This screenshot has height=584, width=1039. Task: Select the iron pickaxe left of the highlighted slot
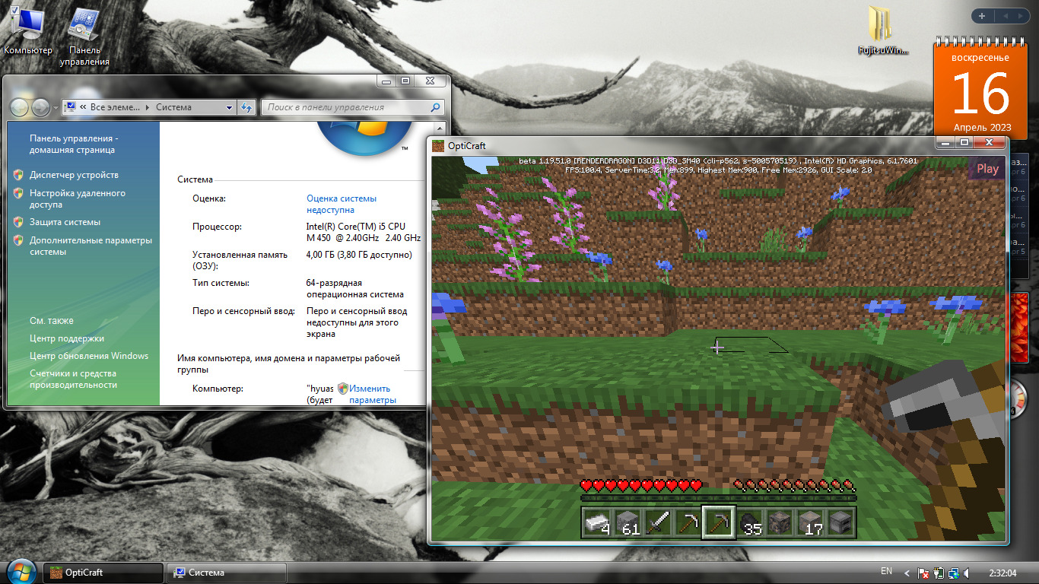pyautogui.click(x=689, y=522)
